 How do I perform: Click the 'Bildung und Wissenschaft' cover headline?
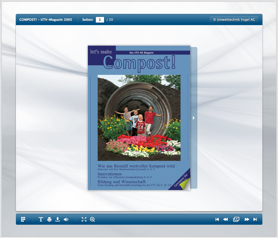click(121, 182)
